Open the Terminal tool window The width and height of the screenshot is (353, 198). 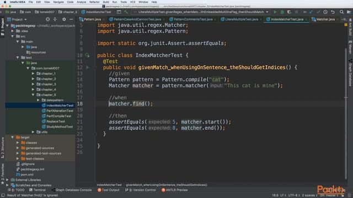[x=37, y=190]
